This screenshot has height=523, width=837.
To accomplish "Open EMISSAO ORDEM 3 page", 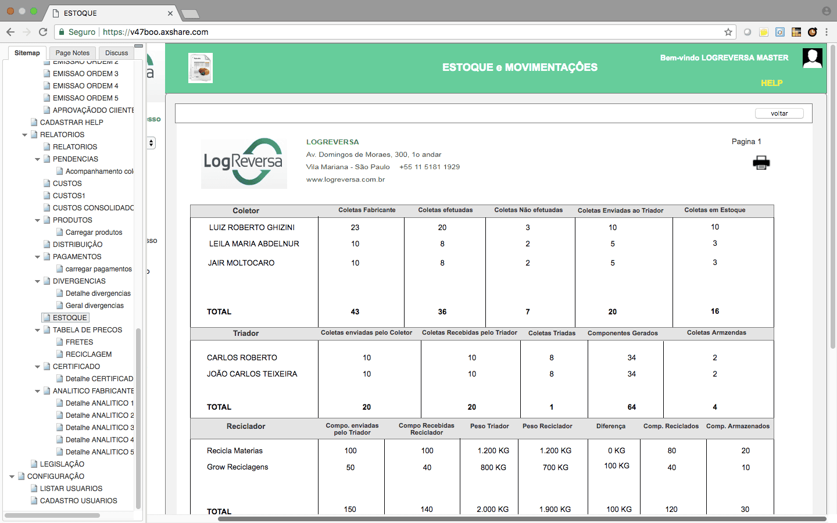I will click(x=85, y=74).
